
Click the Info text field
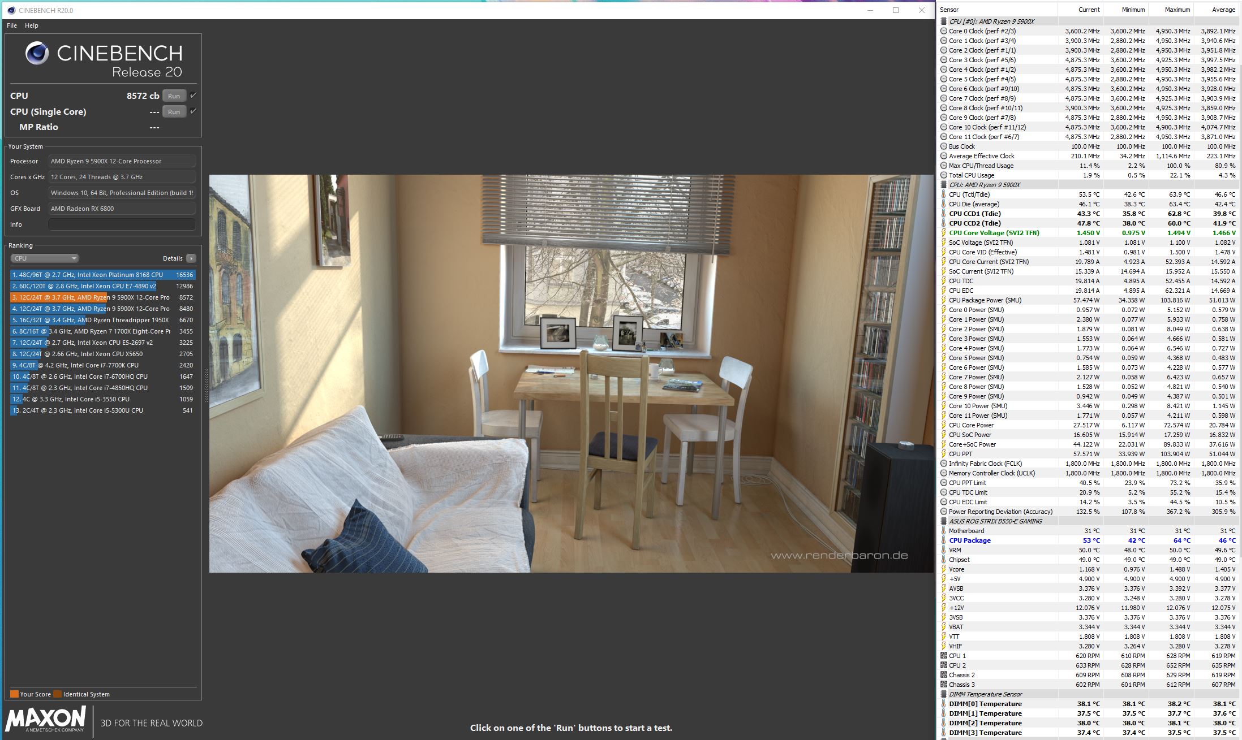(122, 224)
